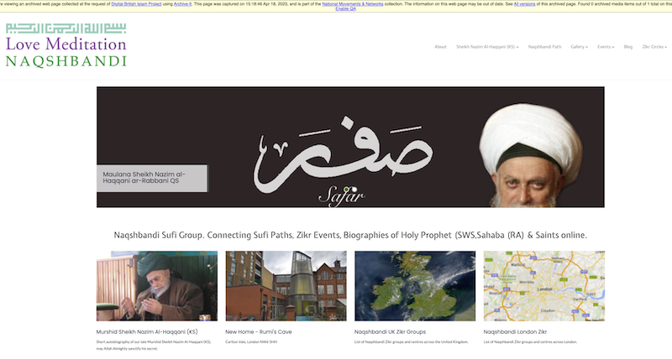672x359 pixels.
Task: Open the Naqshbandi Path page
Action: point(544,47)
